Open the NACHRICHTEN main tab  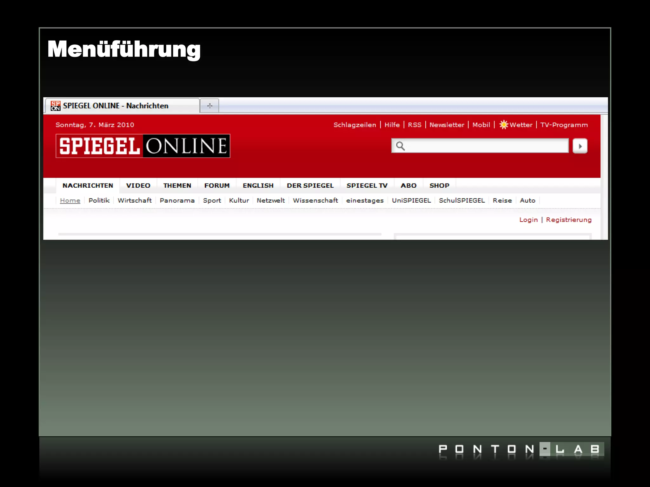tap(88, 185)
